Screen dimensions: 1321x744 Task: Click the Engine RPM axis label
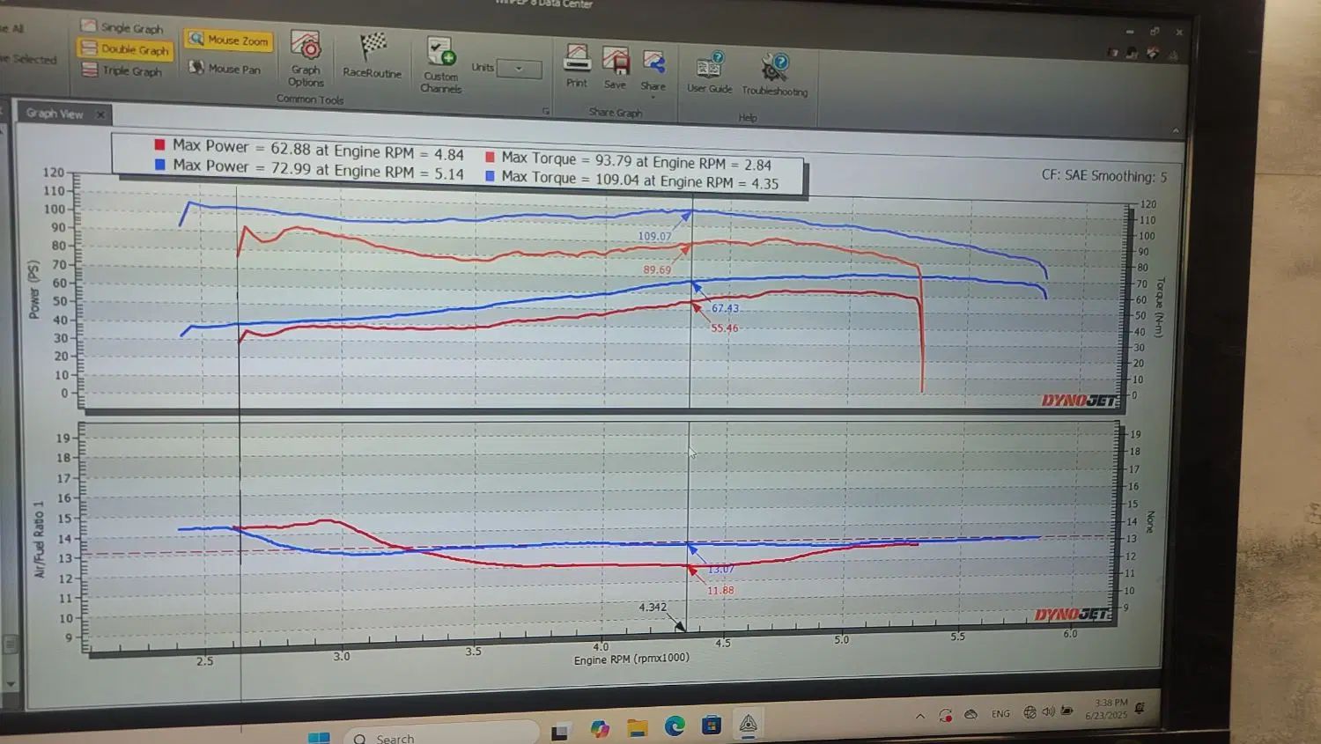click(x=631, y=659)
